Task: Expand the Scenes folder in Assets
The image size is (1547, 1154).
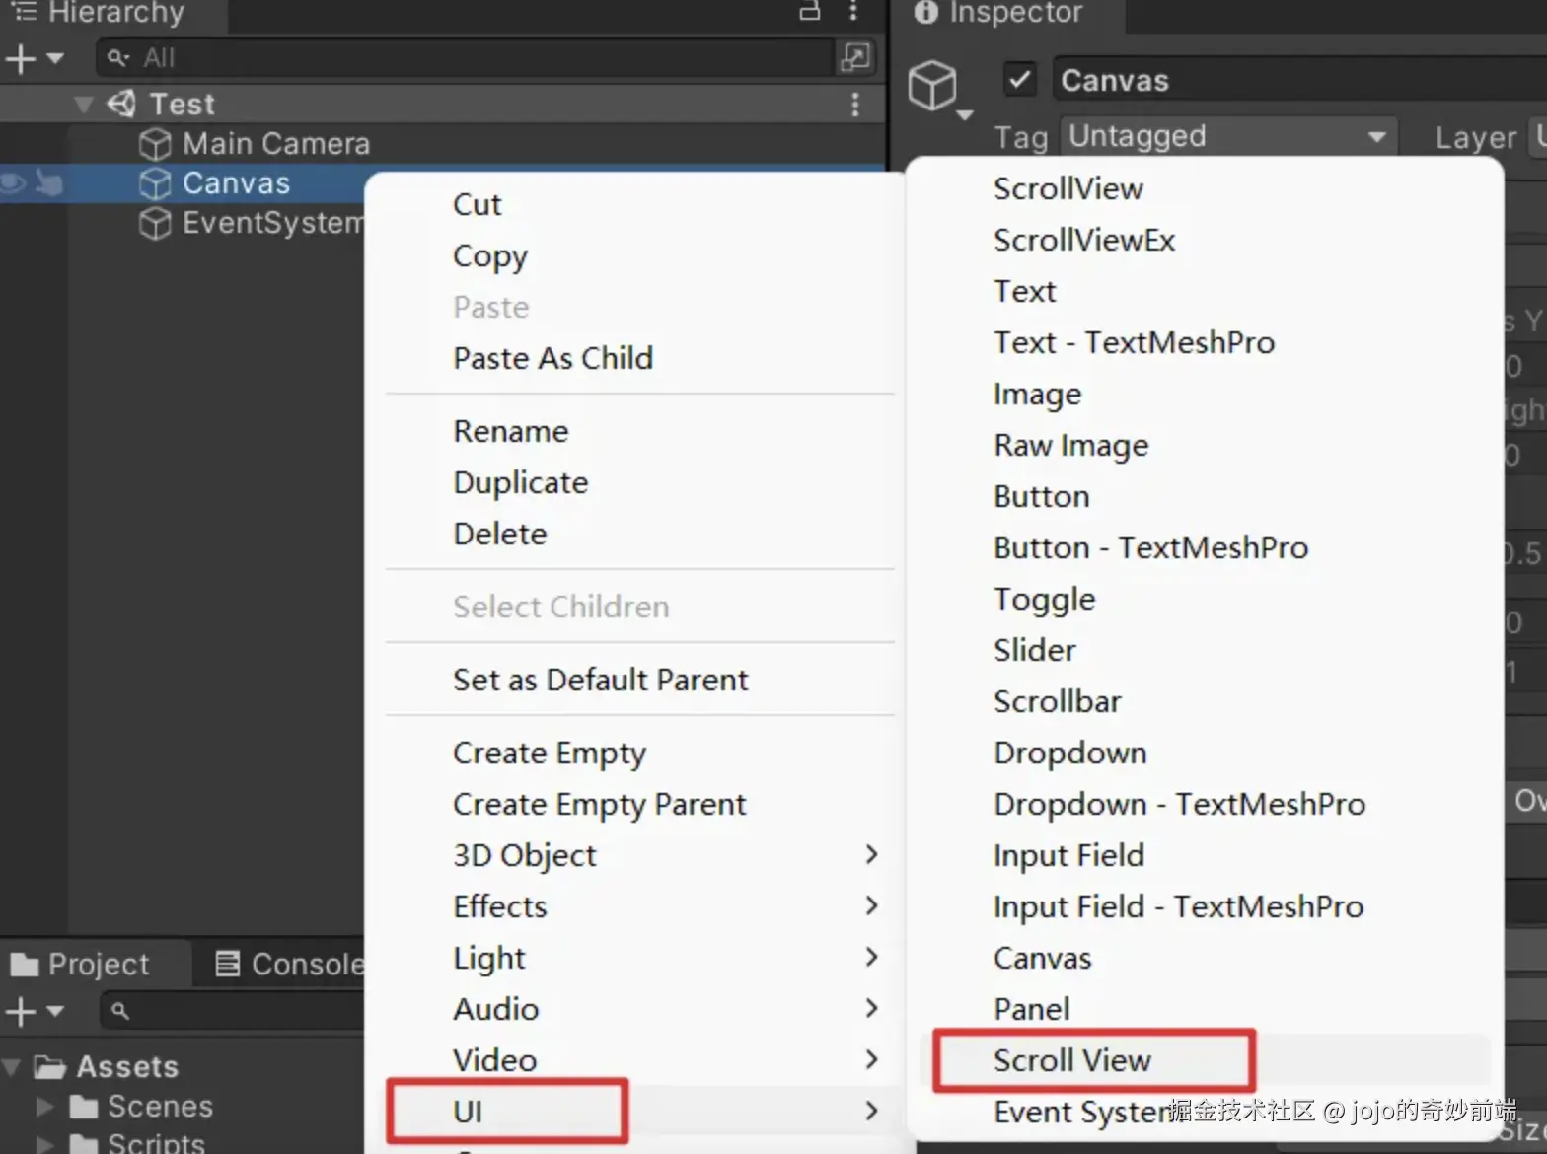Action: click(x=44, y=1107)
